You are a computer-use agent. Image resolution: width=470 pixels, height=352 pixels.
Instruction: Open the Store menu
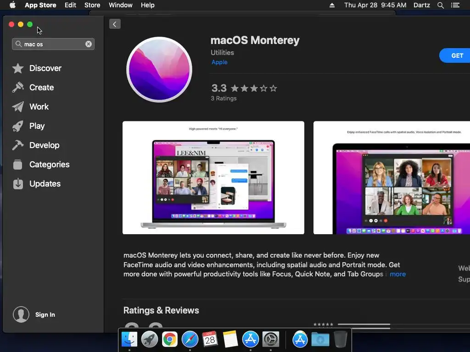click(92, 5)
